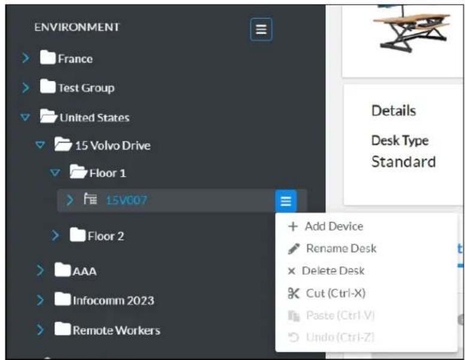Collapse the Floor 1 node
This screenshot has height=360, width=465.
point(55,173)
